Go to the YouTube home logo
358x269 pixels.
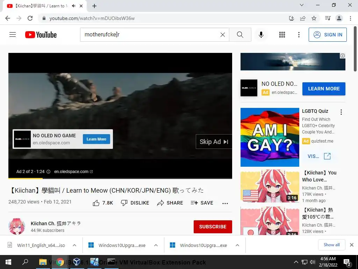coord(41,35)
